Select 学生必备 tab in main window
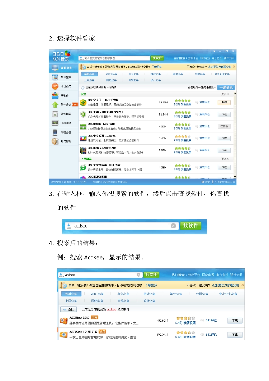 (178, 74)
